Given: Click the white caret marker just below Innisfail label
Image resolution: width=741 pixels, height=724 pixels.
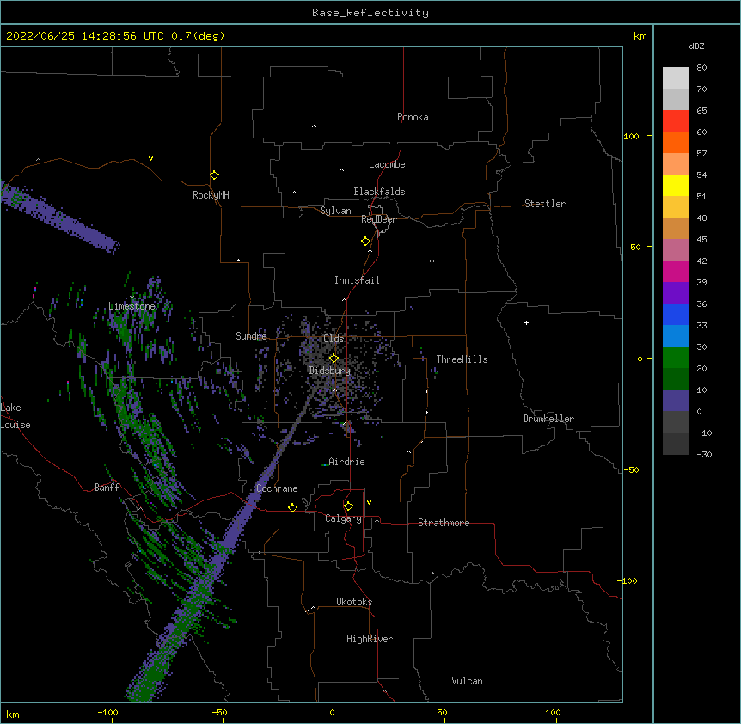Looking at the screenshot, I should pos(344,299).
